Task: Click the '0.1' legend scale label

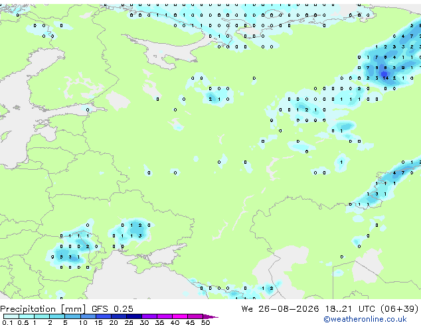Action: pos(7,322)
